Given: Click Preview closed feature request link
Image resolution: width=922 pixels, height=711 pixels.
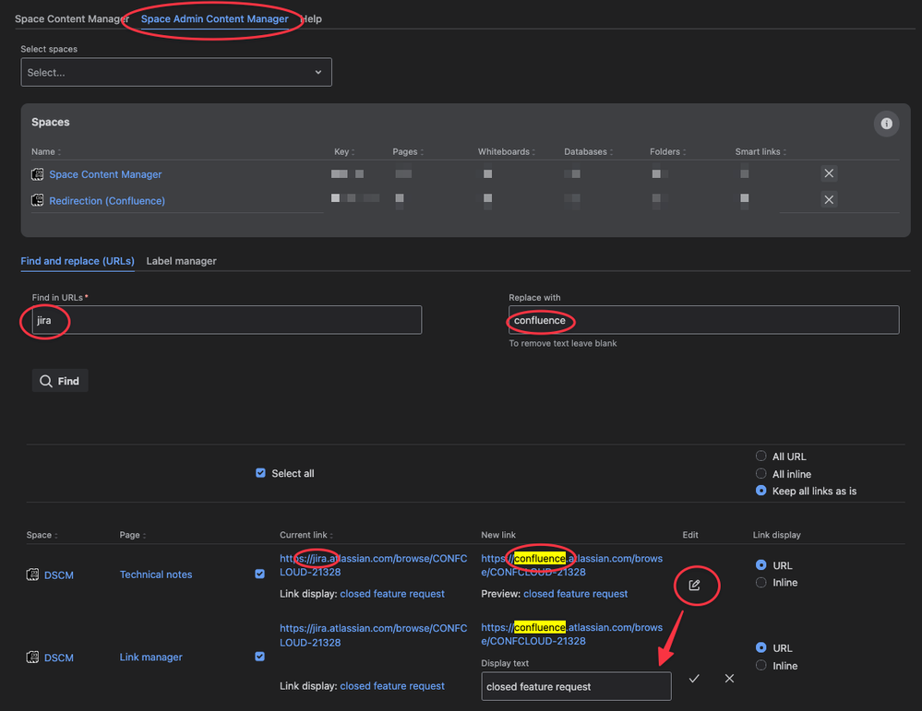Looking at the screenshot, I should tap(575, 594).
